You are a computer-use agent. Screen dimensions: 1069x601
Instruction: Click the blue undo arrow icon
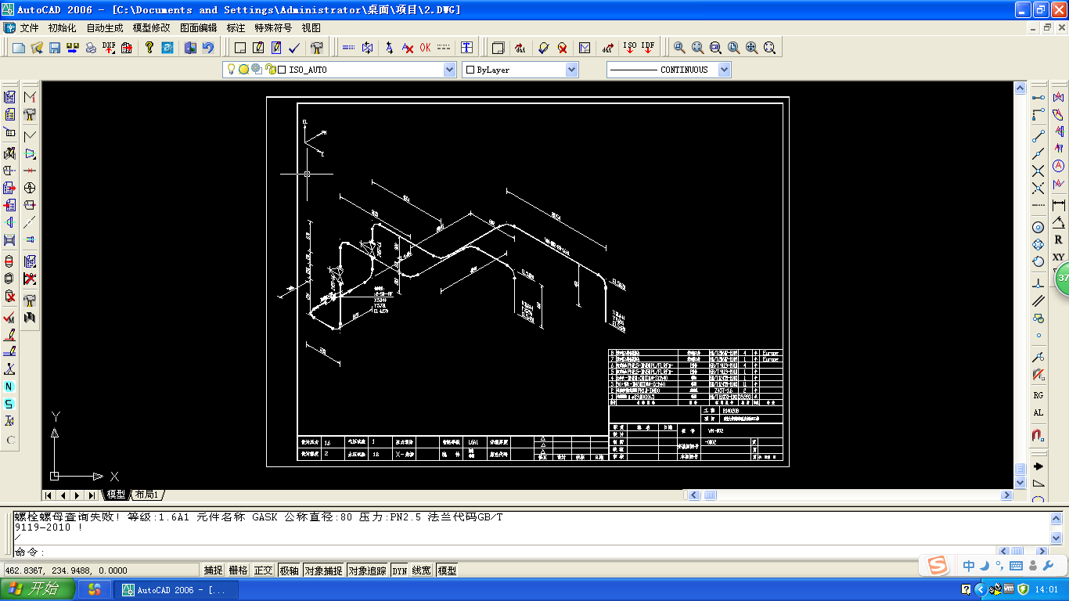pyautogui.click(x=208, y=48)
